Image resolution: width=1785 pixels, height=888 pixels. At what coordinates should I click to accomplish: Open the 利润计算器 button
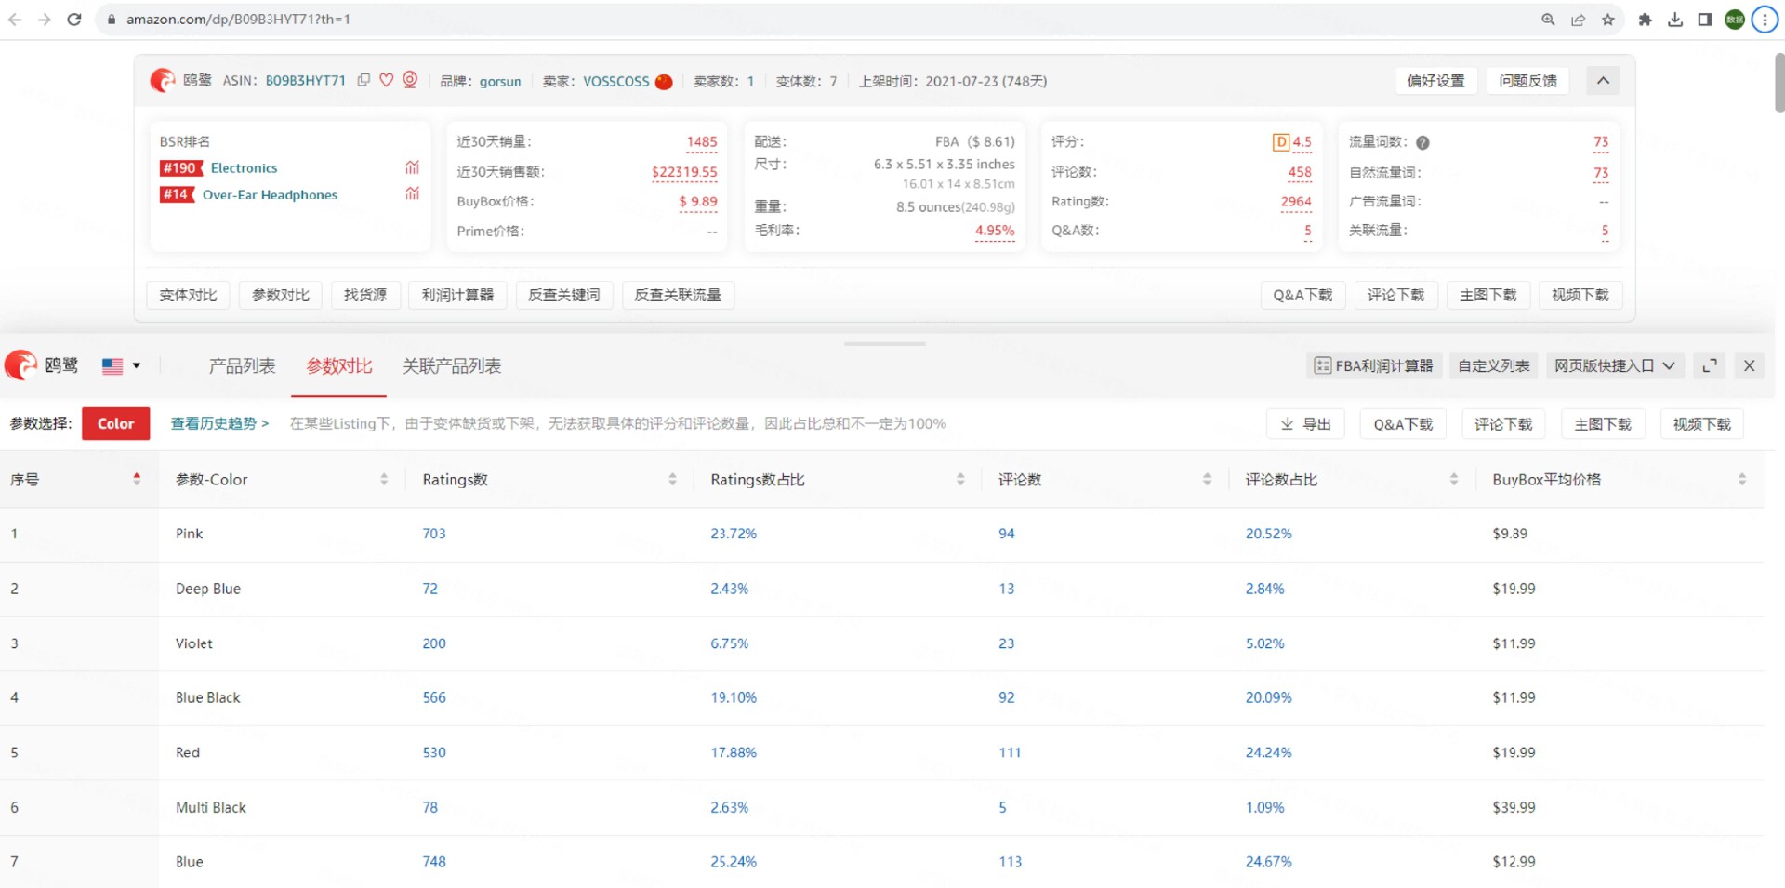click(457, 295)
